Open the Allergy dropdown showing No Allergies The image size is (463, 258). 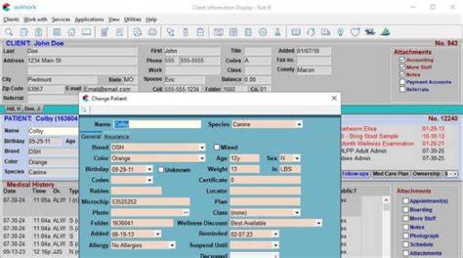[172, 245]
